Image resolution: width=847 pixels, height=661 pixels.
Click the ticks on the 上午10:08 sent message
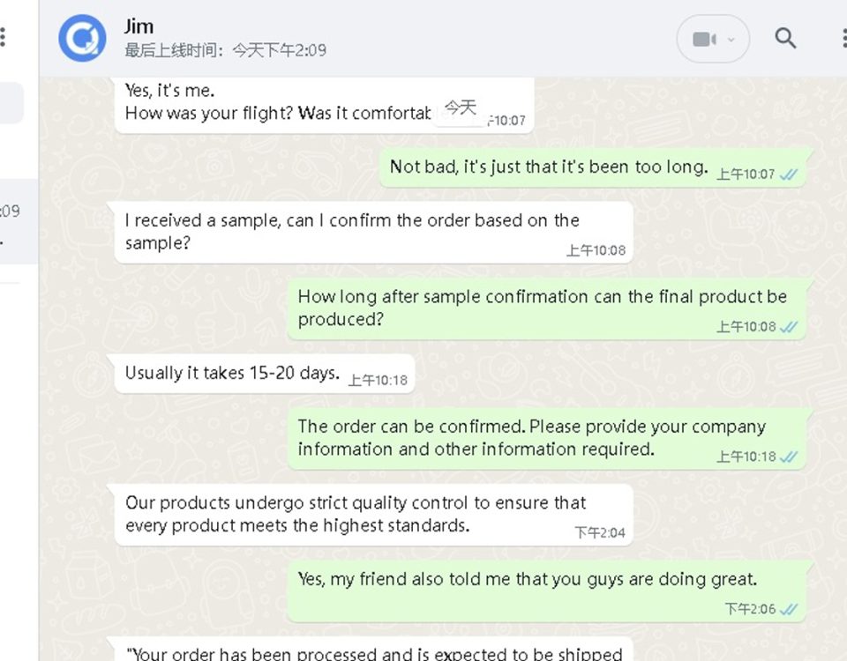[x=789, y=327]
